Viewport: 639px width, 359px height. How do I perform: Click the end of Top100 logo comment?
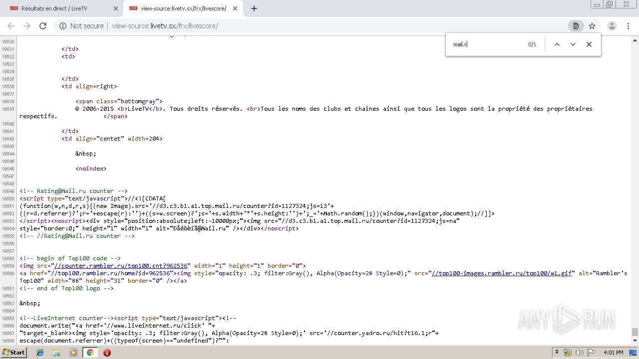[66, 288]
